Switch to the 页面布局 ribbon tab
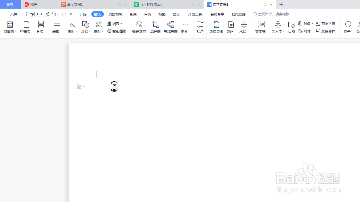360x202 pixels. (115, 14)
